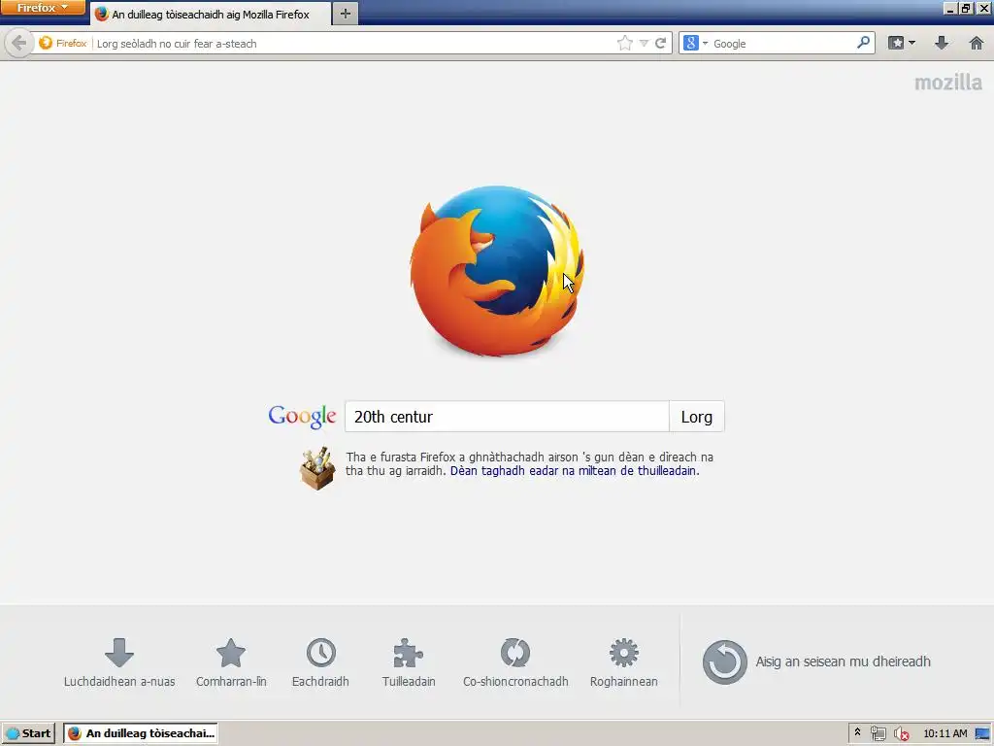994x746 pixels.
Task: Open Dèan taghadh eadar na mìltean link
Action: pyautogui.click(x=575, y=471)
